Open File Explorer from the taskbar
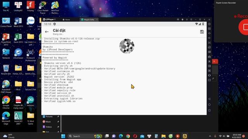The height and width of the screenshot is (139, 248). [164, 136]
